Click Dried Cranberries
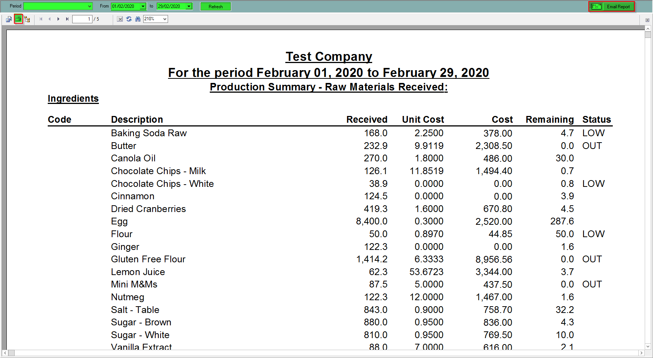Screen dimensions: 653x358 click(x=148, y=209)
